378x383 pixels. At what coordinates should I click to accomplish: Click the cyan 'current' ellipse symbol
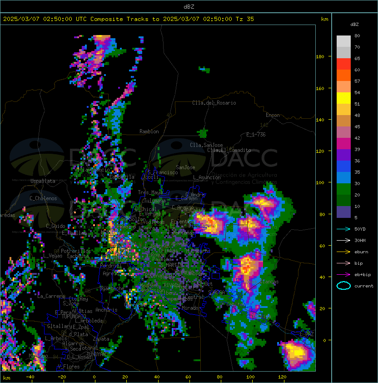pyautogui.click(x=343, y=286)
